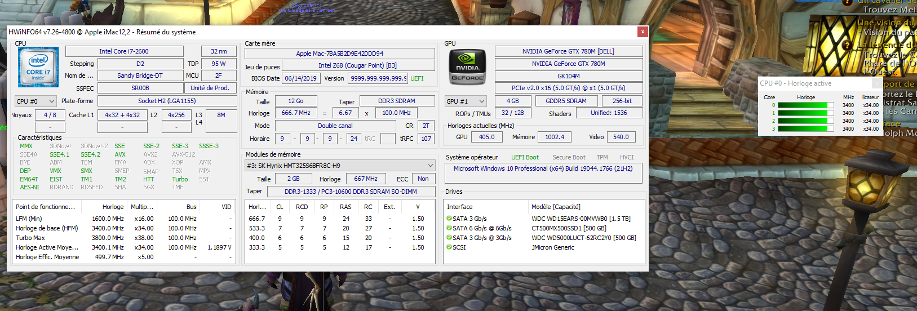Select the LFM (Min) operating point row
The height and width of the screenshot is (311, 917).
click(x=123, y=219)
